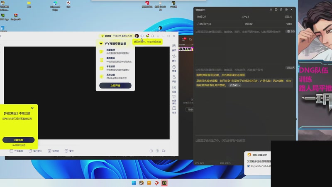Toggle the lock icon in 弹幕助手 title bar

(281, 10)
